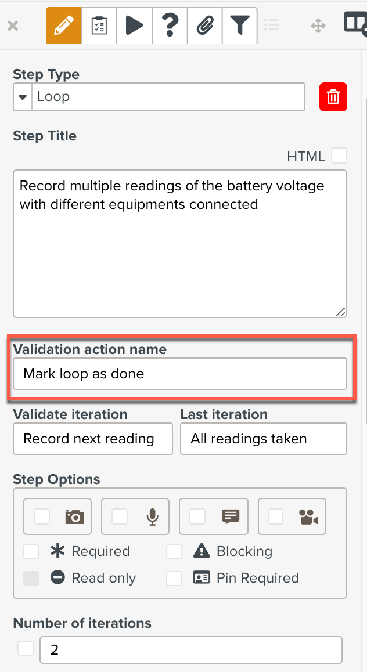This screenshot has width=367, height=672.
Task: Click the red trash delete button
Action: [x=333, y=97]
